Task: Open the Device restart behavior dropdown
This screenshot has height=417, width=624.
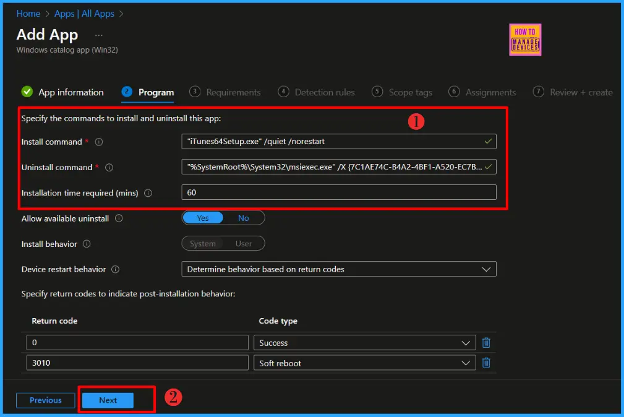Action: (x=339, y=269)
